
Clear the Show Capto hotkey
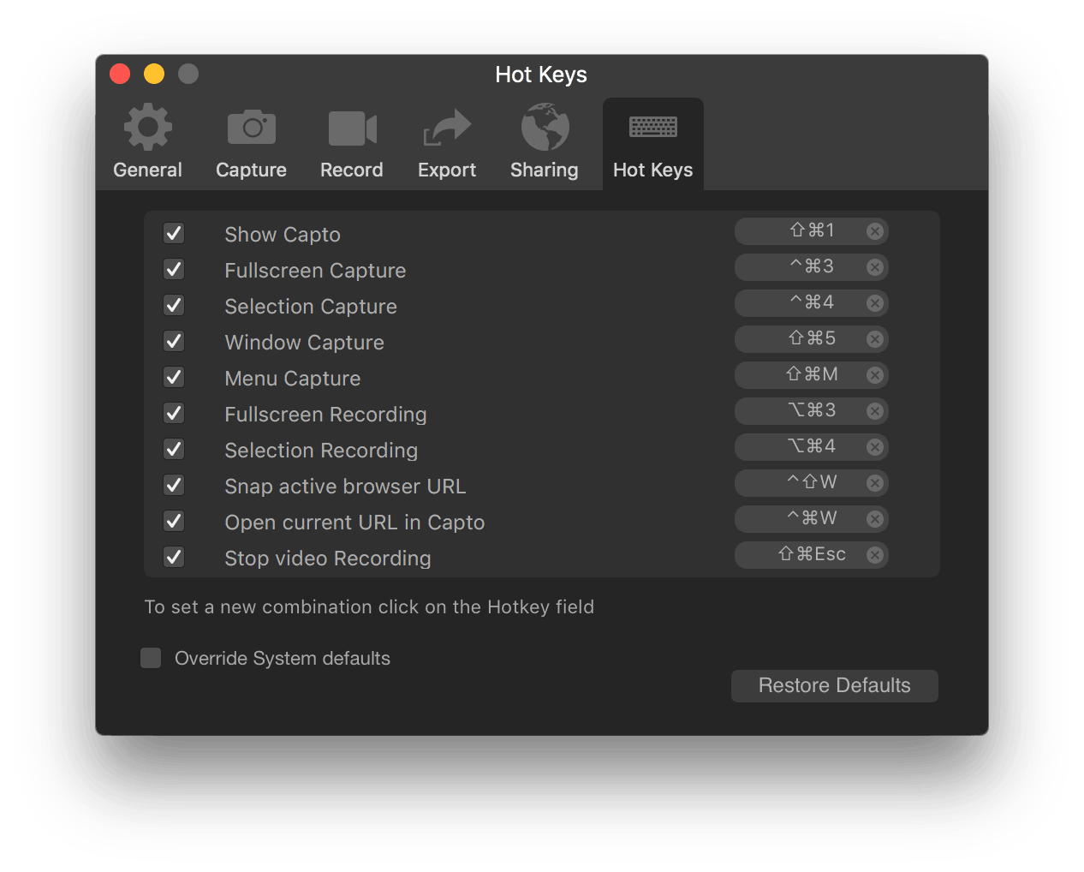pos(874,231)
